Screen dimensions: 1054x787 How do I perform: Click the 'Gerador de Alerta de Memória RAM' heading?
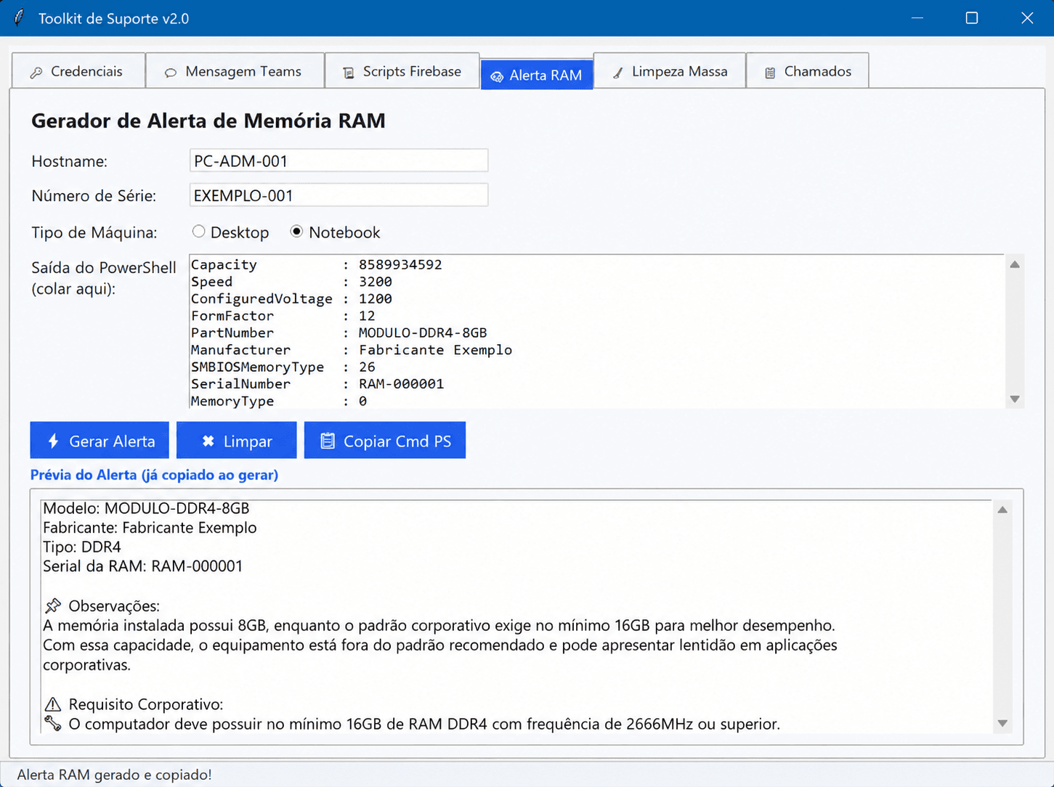(x=208, y=121)
